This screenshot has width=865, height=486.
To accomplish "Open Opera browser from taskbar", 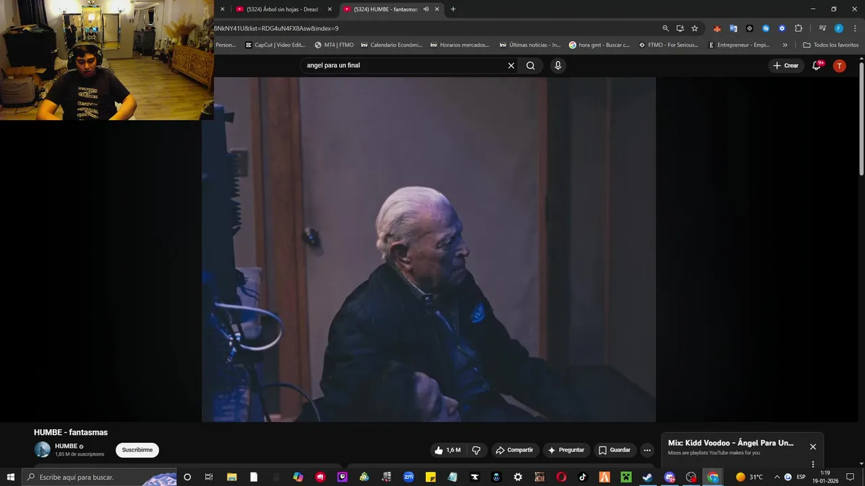I will click(561, 477).
